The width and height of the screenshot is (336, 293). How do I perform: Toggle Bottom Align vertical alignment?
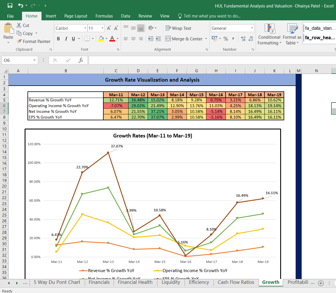click(141, 28)
